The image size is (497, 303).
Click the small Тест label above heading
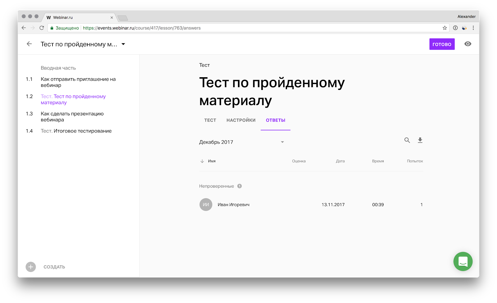(204, 65)
